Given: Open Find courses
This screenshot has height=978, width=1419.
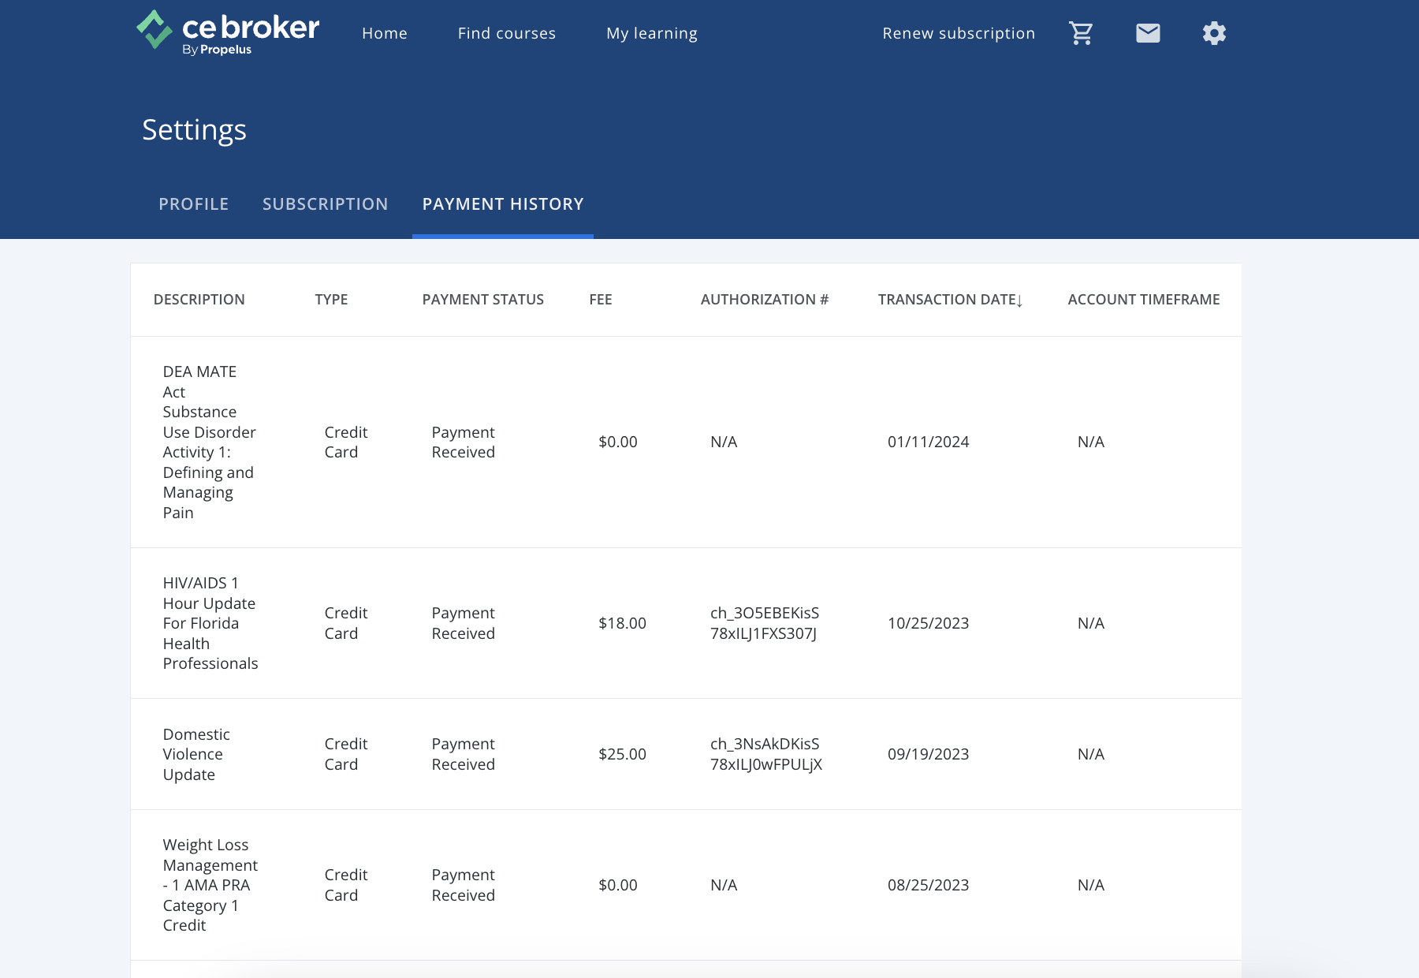Looking at the screenshot, I should pyautogui.click(x=506, y=32).
